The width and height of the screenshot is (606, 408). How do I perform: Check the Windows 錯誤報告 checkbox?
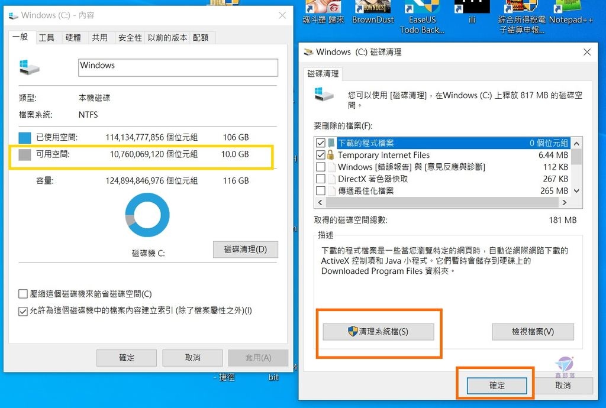click(320, 167)
